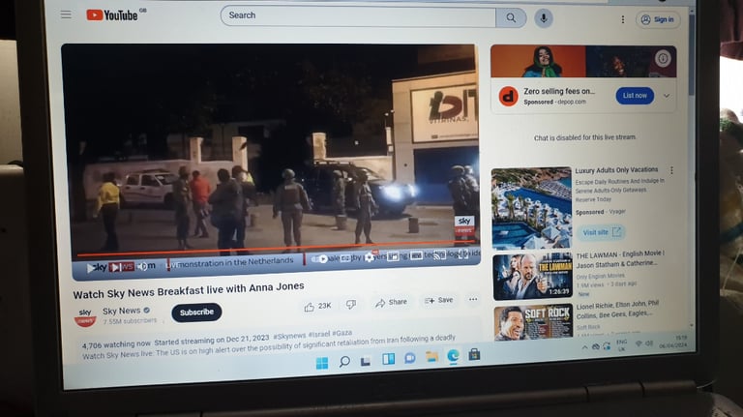
Task: Open options menu for Luxury Vacations ad
Action: coord(671,170)
